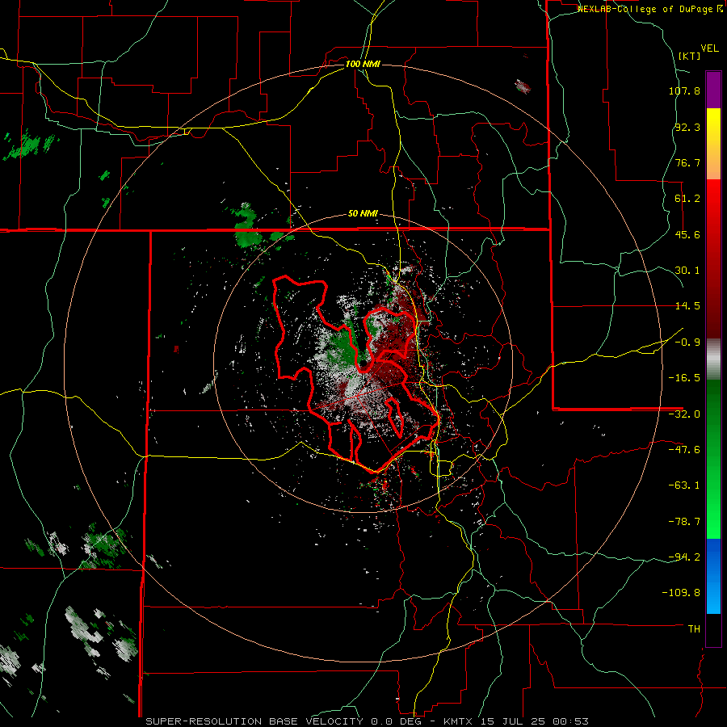Click the [KT] units label
The height and width of the screenshot is (727, 727).
(689, 56)
